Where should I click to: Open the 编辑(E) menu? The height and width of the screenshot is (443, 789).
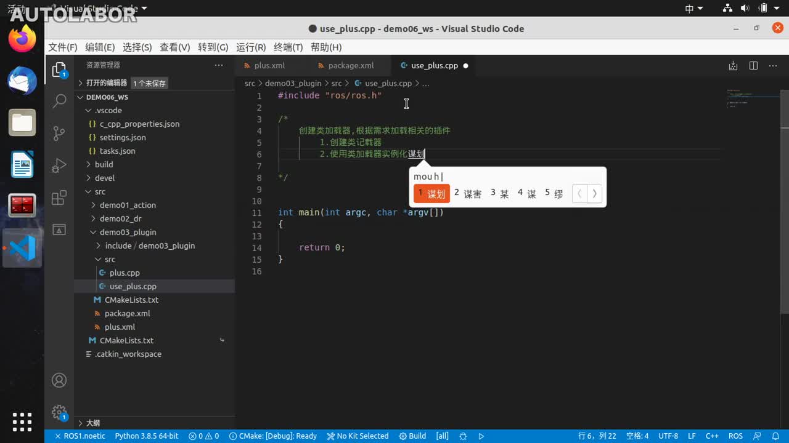click(100, 47)
